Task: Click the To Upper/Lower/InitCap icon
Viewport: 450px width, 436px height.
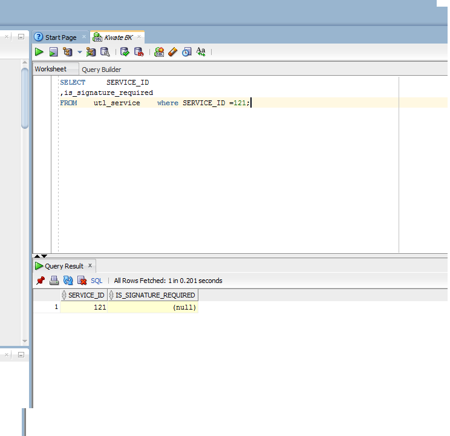Action: coord(201,52)
